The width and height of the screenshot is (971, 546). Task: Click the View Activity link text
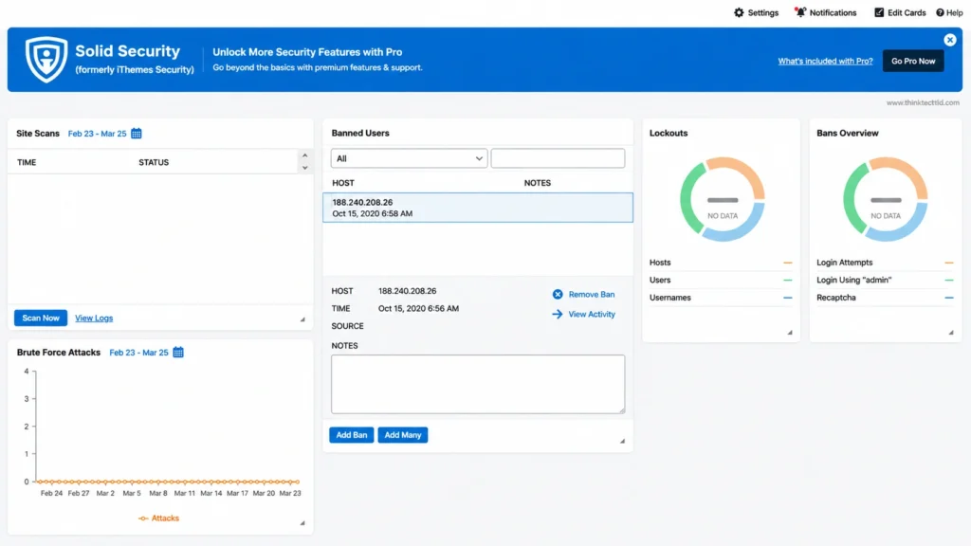[x=592, y=315]
